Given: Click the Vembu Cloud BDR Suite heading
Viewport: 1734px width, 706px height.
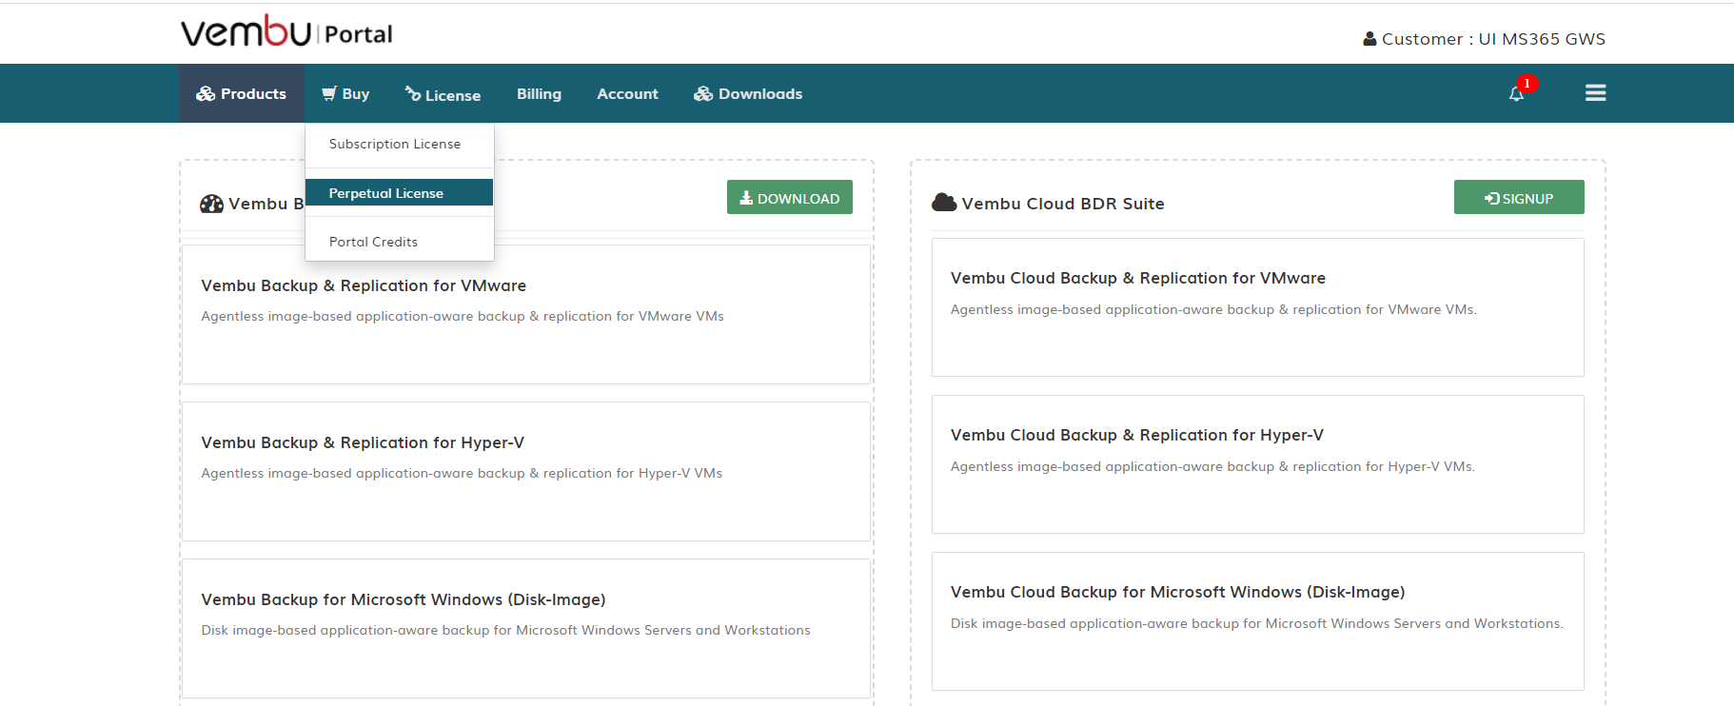Looking at the screenshot, I should (1063, 204).
